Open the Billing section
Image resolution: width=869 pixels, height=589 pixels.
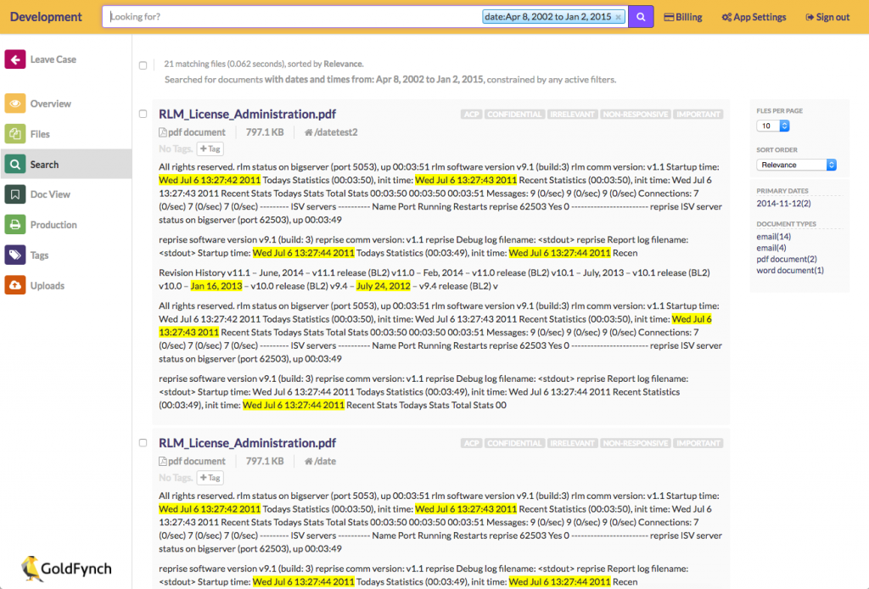tap(682, 16)
